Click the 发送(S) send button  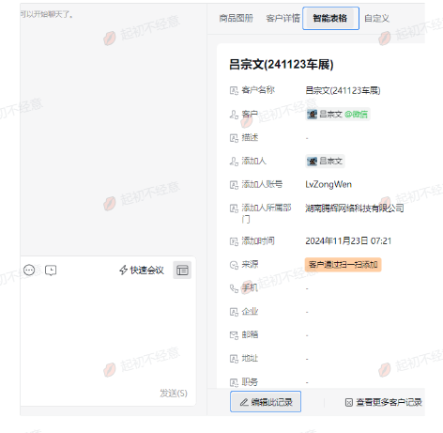pyautogui.click(x=174, y=393)
